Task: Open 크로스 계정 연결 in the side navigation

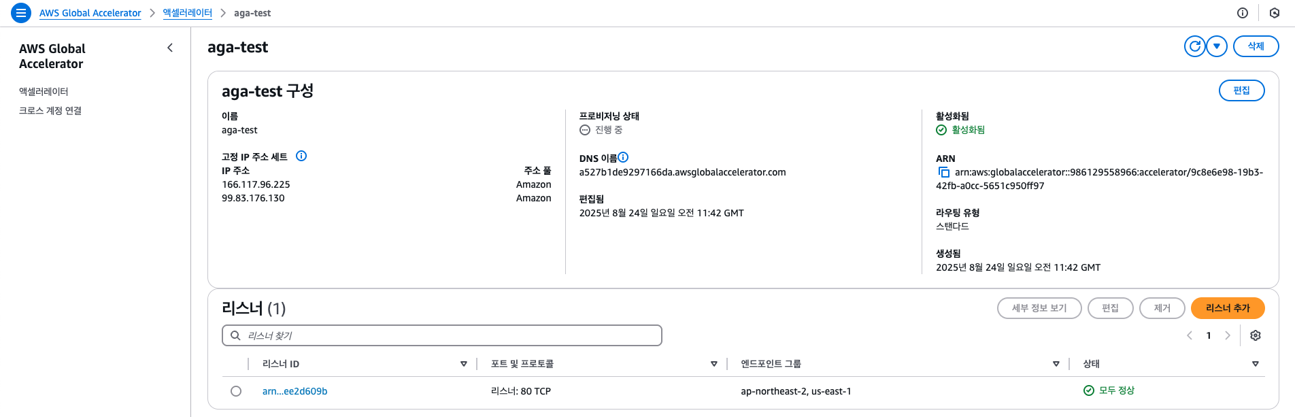Action: [50, 111]
